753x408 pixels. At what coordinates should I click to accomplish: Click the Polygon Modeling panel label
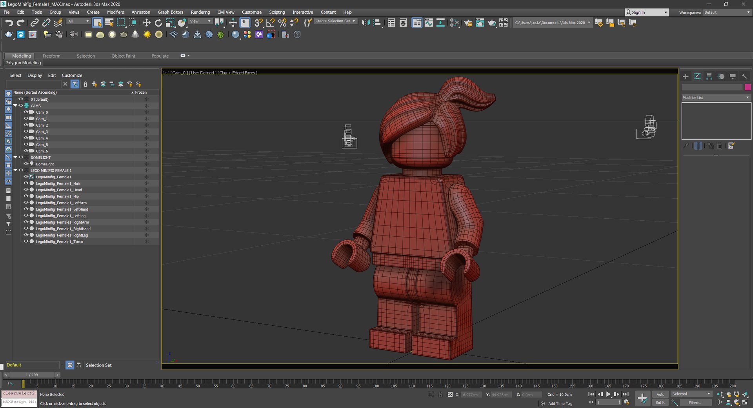pos(23,63)
